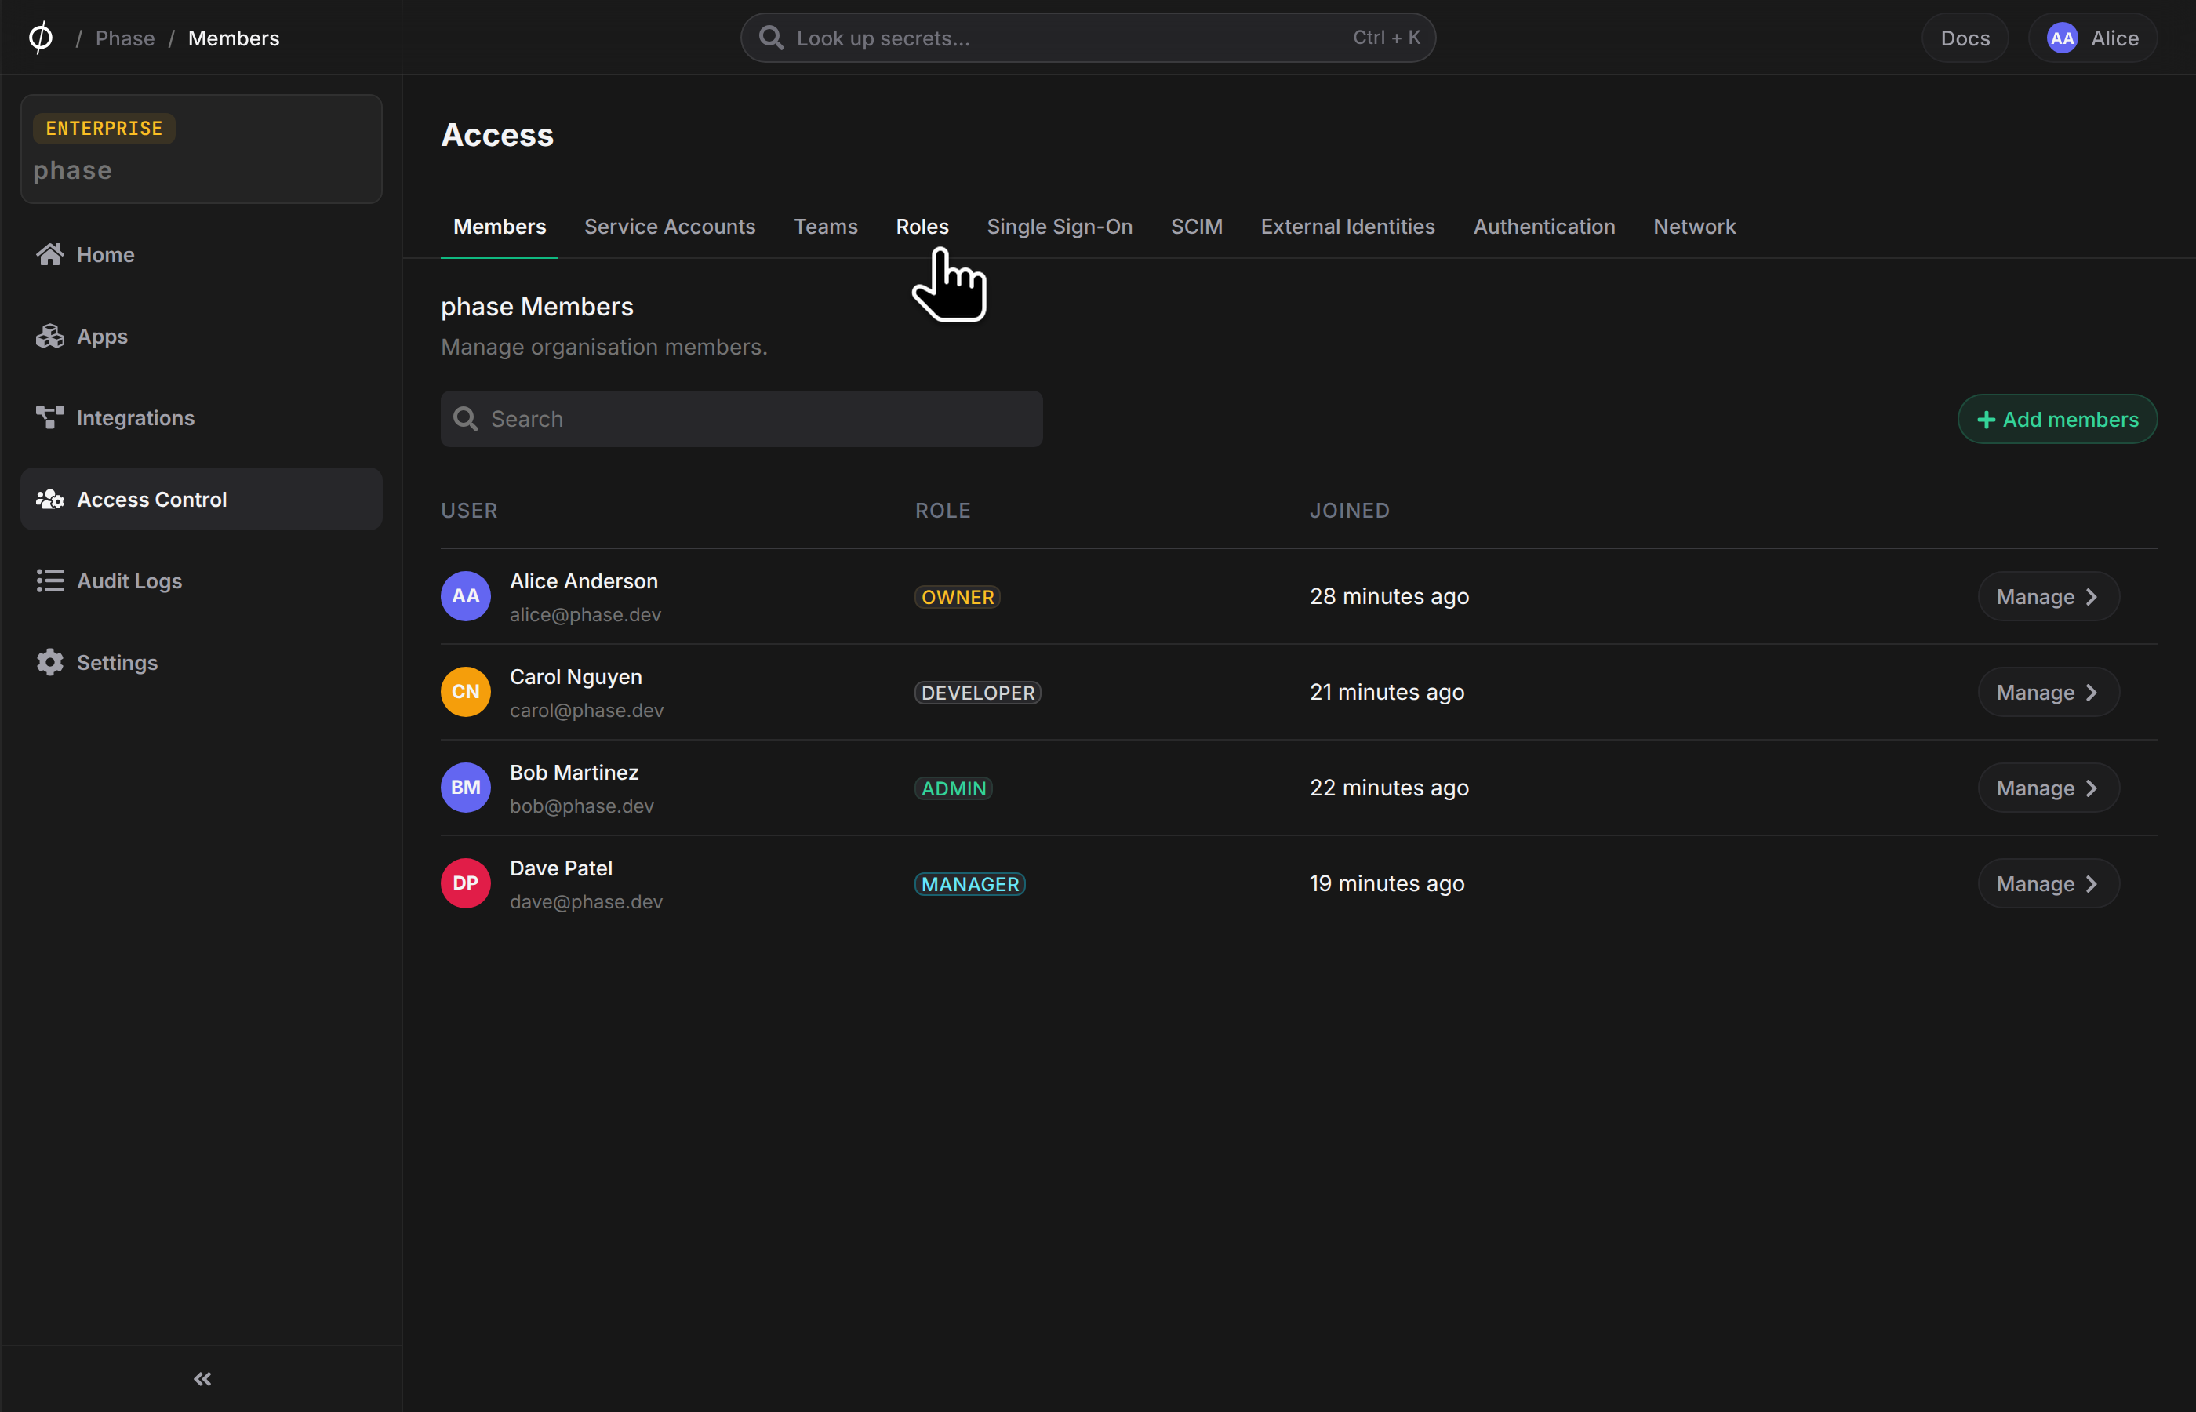Switch to the Members tab

click(x=500, y=227)
